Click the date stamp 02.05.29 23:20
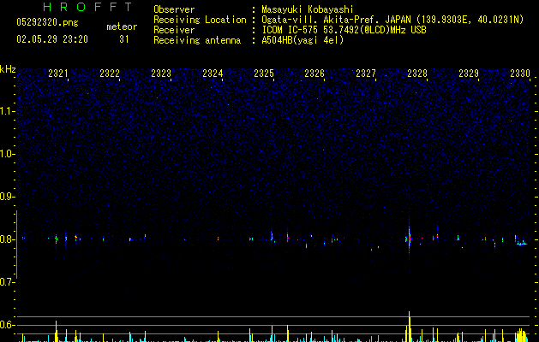This screenshot has width=539, height=342. (52, 39)
